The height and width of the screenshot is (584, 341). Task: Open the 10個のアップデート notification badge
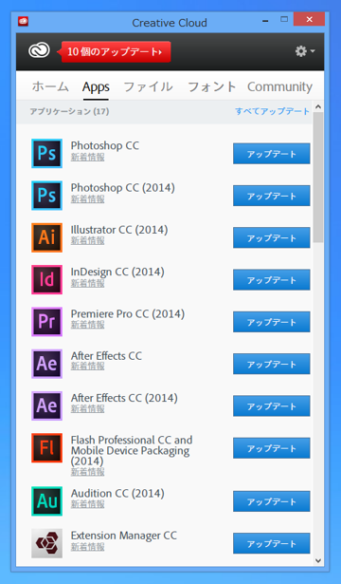click(x=114, y=51)
